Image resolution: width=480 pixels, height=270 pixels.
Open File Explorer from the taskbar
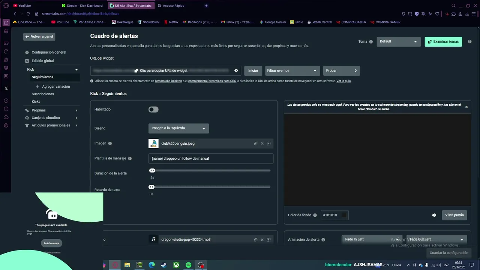(x=127, y=265)
